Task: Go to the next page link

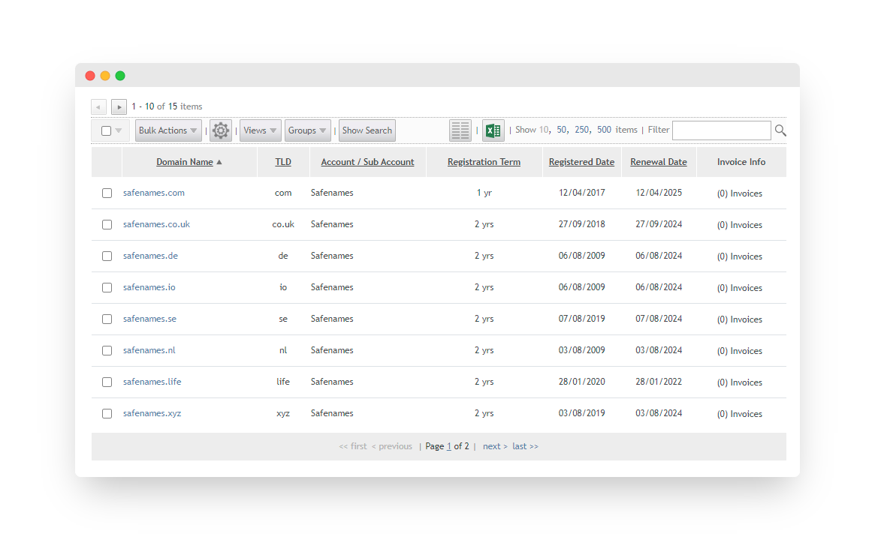Action: coord(495,446)
